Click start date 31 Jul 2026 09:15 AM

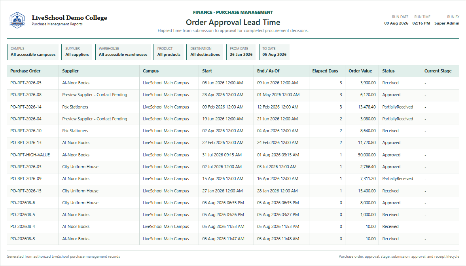[x=222, y=155]
